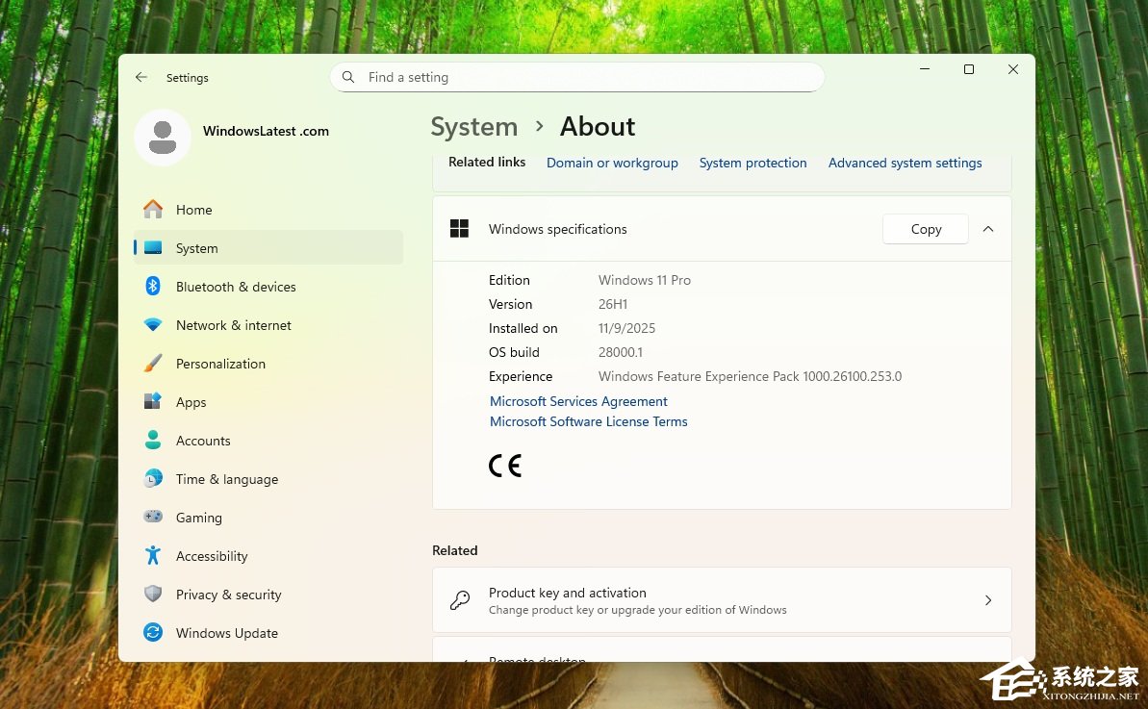Click the Related links label
1148x709 pixels.
pos(487,162)
